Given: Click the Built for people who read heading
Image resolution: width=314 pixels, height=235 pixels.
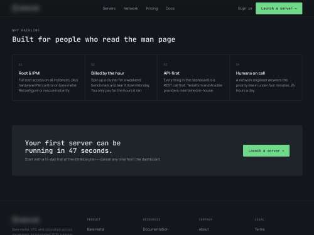Looking at the screenshot, I should pyautogui.click(x=94, y=39).
